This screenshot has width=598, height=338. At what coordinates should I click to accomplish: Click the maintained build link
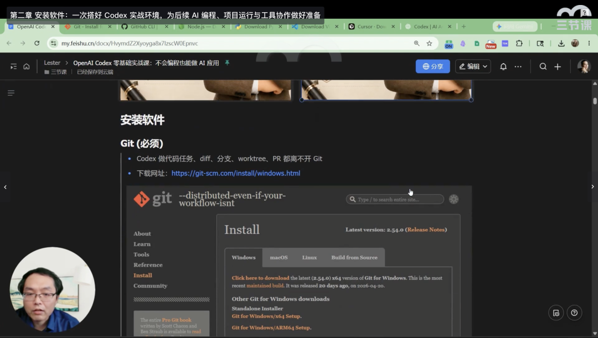265,286
